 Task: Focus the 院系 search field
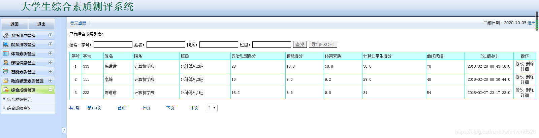point(219,44)
